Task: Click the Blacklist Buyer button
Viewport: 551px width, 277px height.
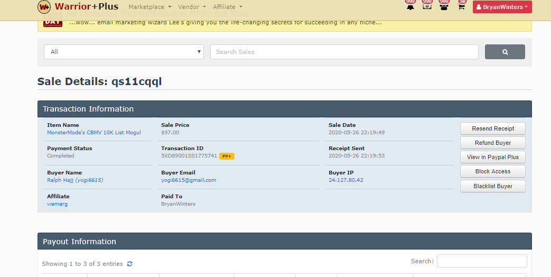Action: click(x=493, y=186)
